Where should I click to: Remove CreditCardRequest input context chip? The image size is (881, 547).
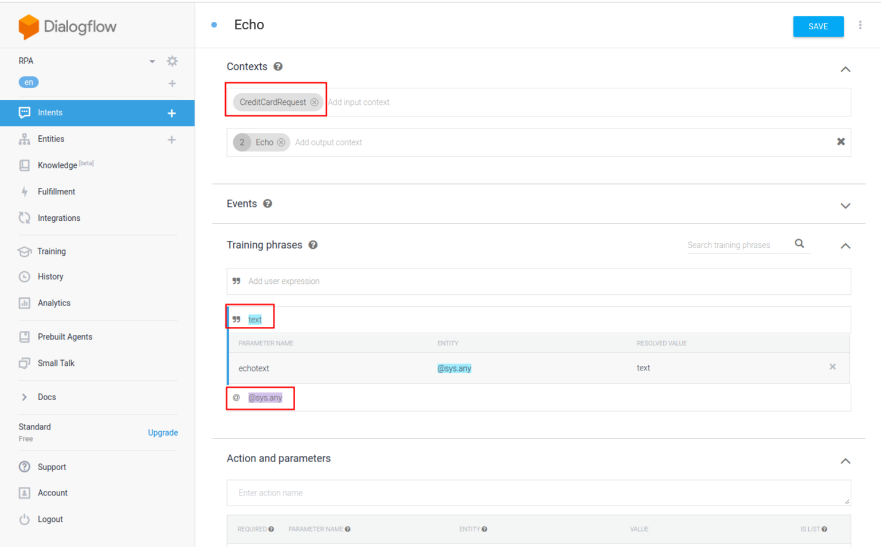tap(314, 102)
